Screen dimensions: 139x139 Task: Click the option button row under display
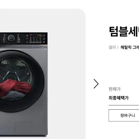point(35,42)
